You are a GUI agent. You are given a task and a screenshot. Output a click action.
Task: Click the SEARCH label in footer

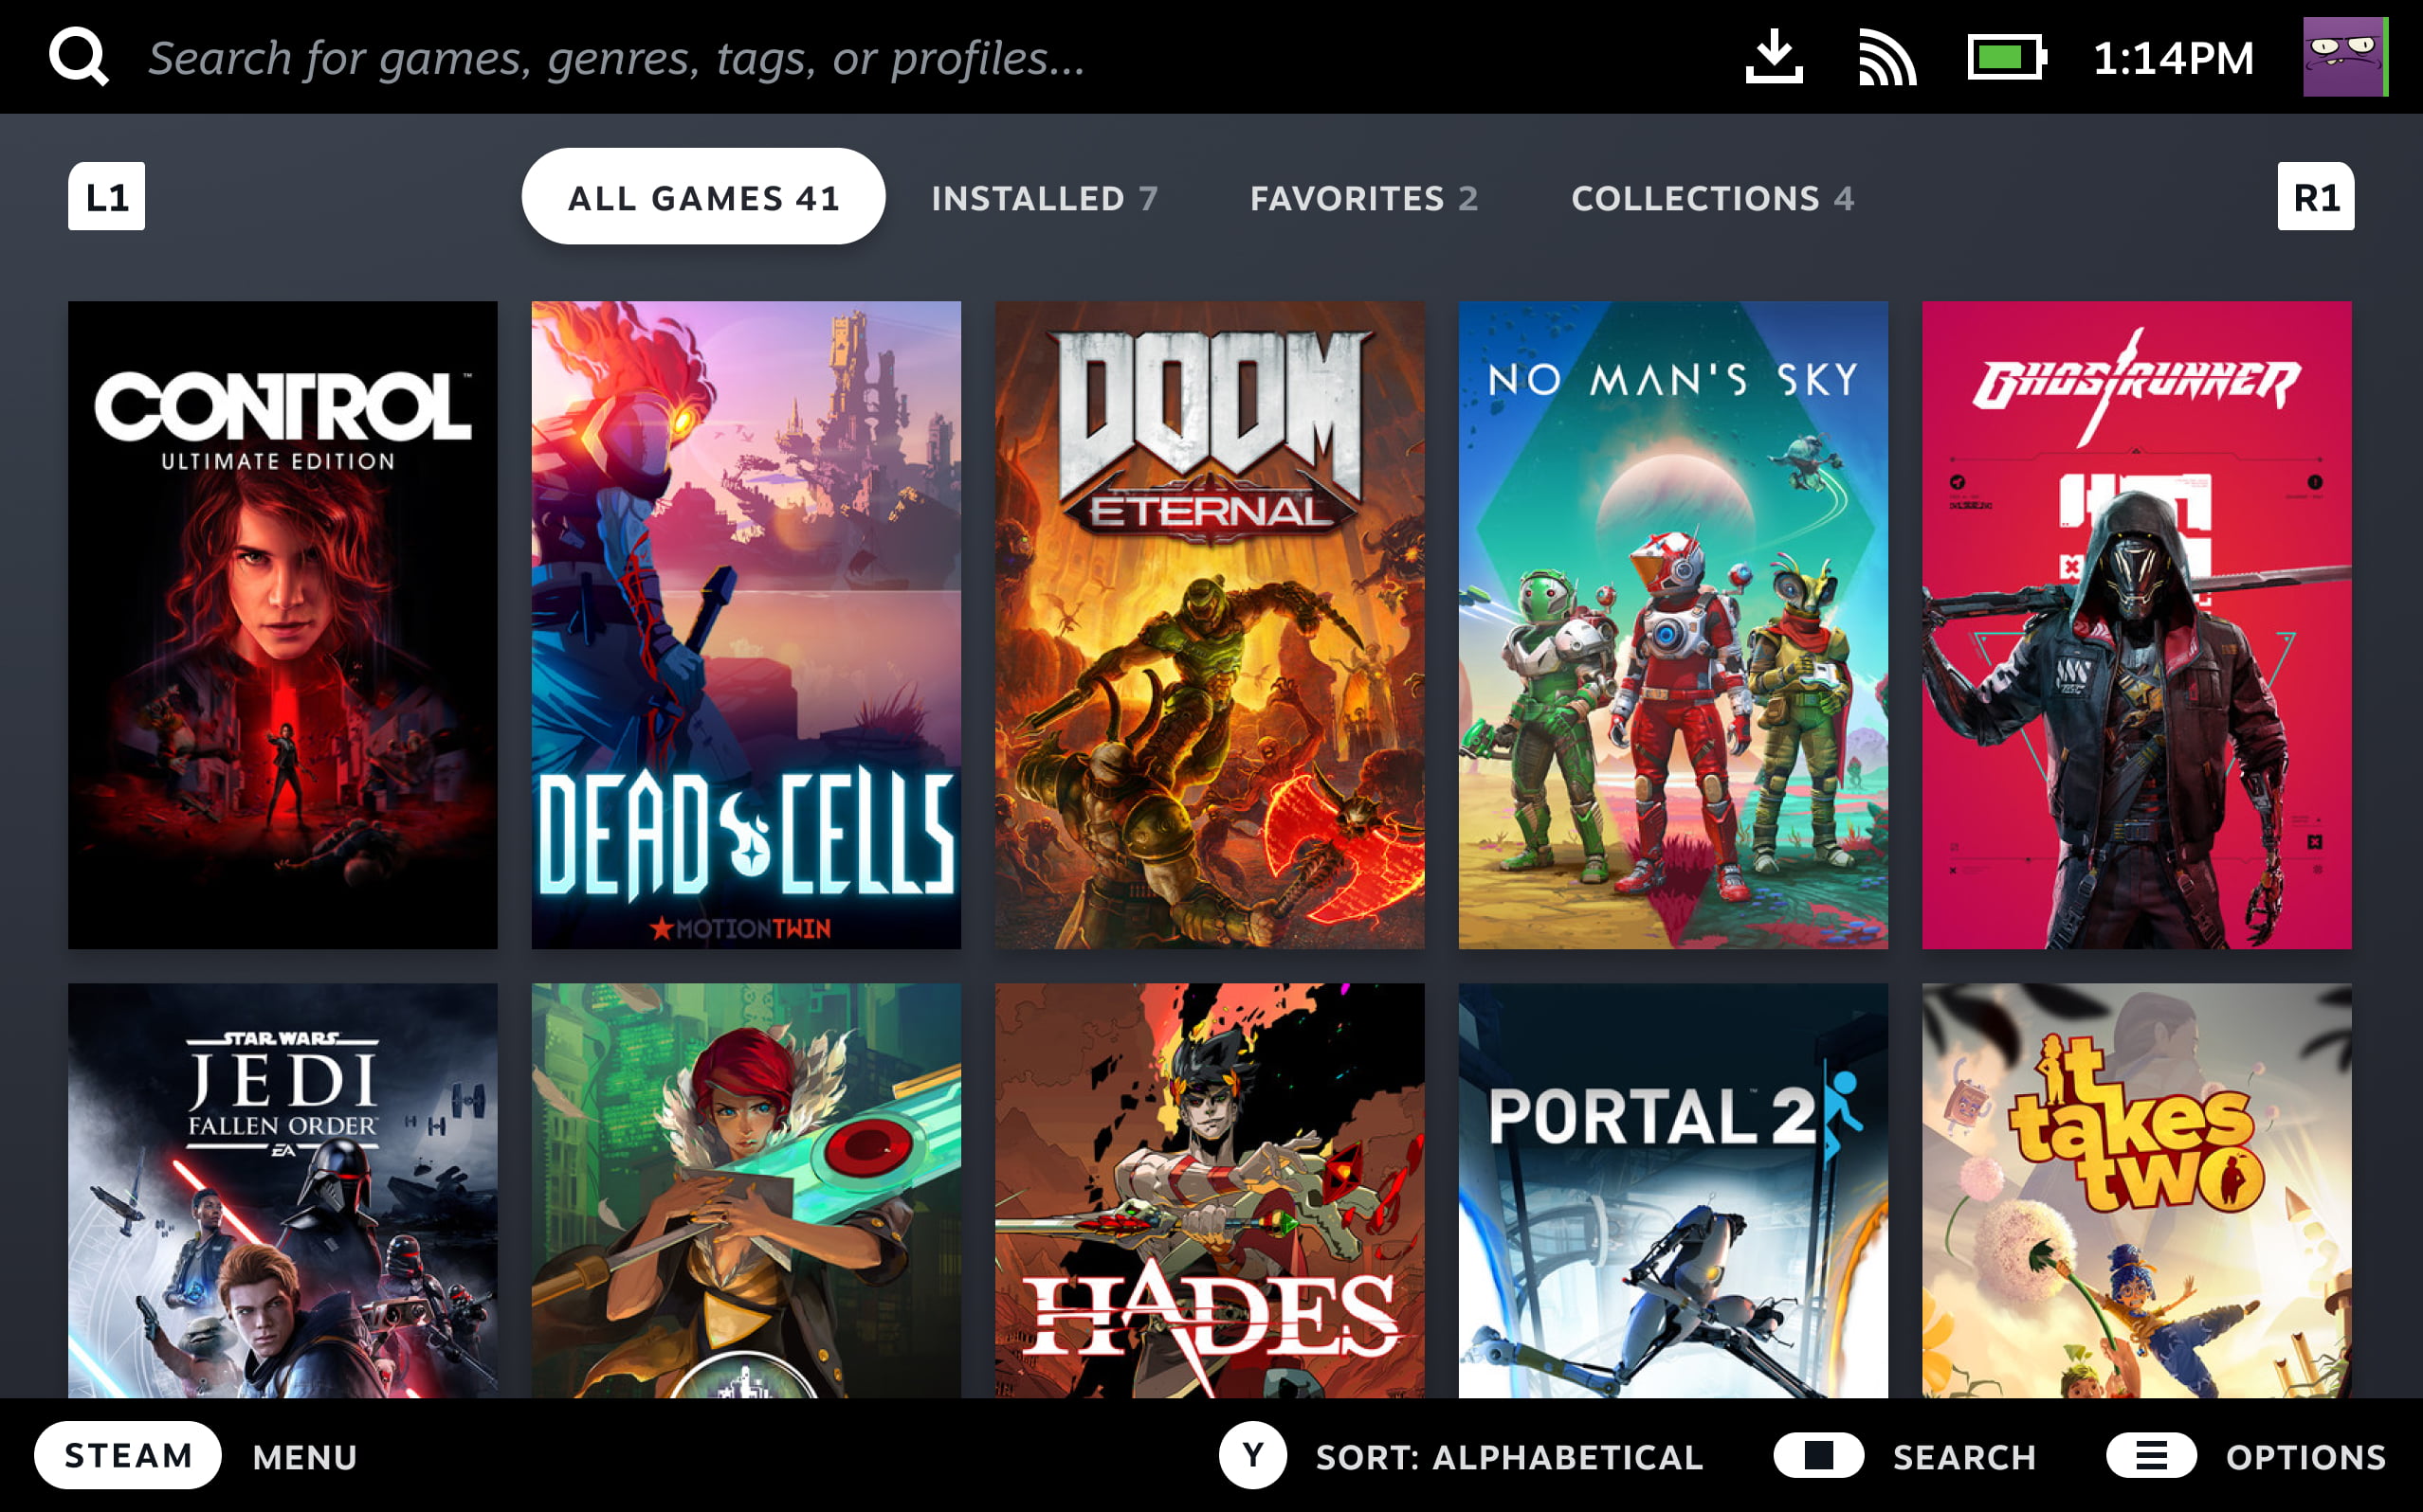tap(1965, 1457)
